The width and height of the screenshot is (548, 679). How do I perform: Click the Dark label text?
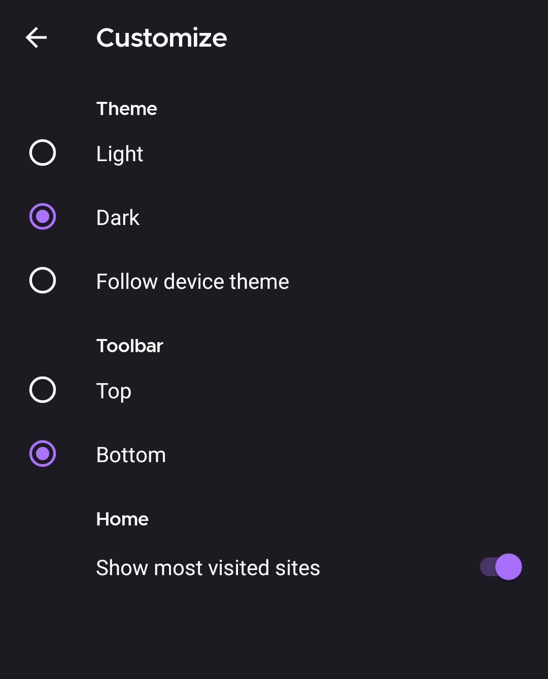pos(118,217)
